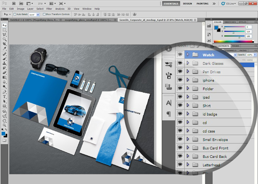Enable the Auto-Select checkbox
258x184 pixels.
click(15, 14)
